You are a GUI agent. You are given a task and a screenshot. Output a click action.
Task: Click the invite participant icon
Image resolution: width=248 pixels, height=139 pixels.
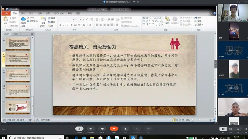click(x=126, y=129)
